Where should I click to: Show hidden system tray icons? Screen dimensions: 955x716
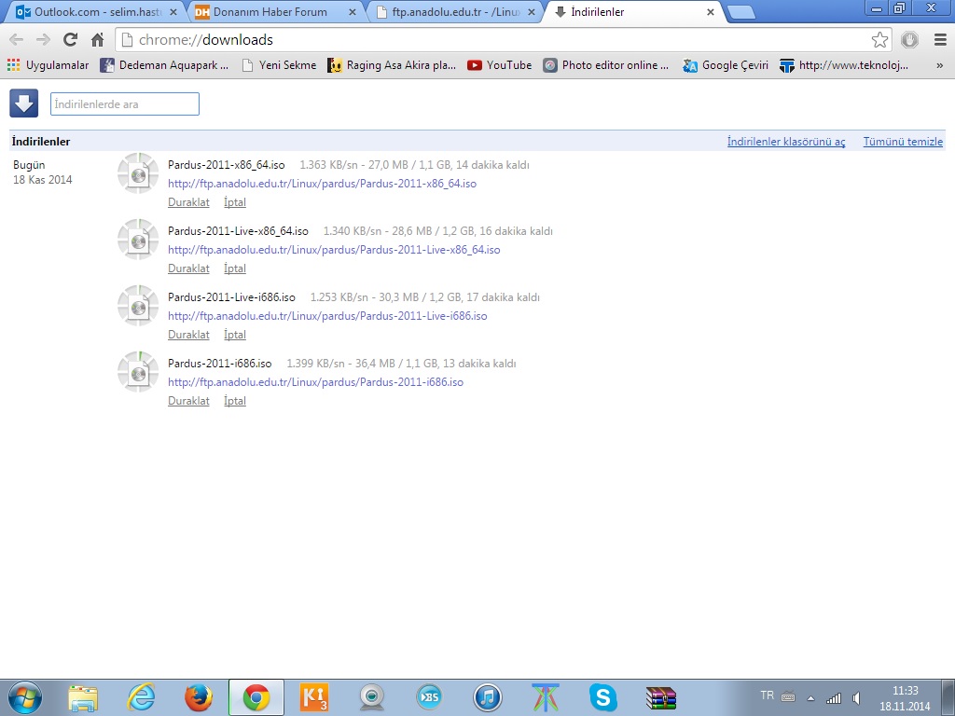810,697
